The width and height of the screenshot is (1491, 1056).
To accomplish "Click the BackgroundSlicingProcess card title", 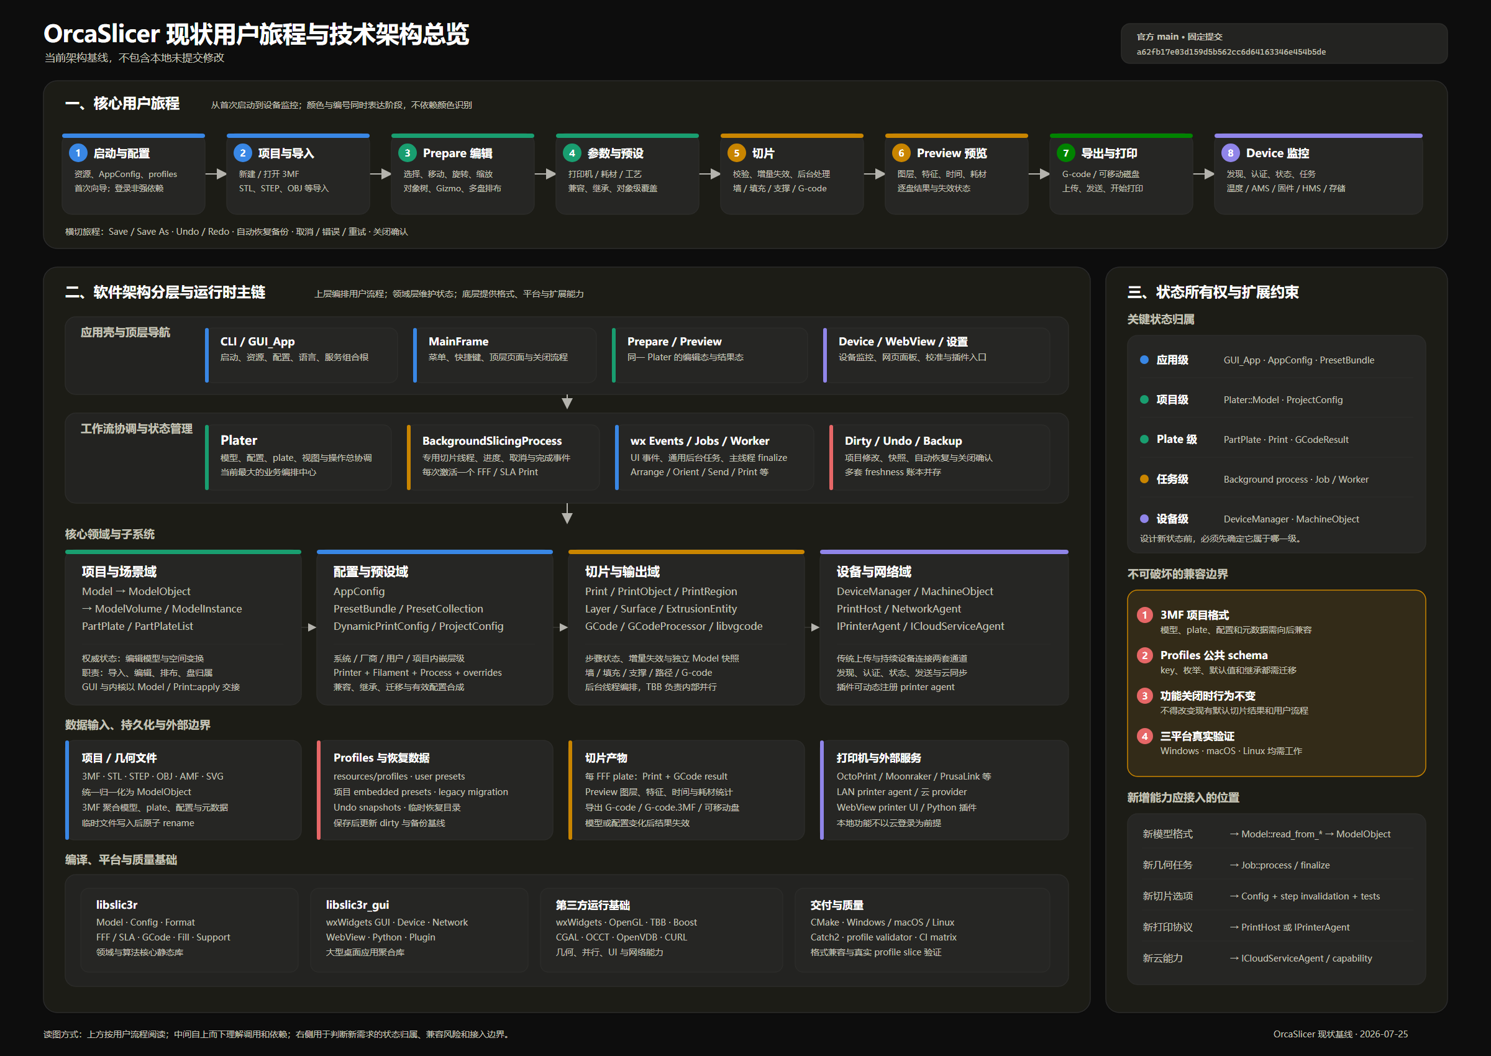I will tap(492, 441).
